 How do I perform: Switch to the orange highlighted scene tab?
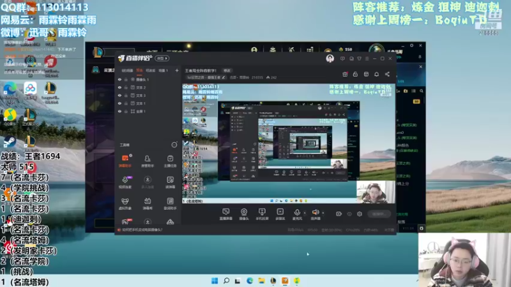click(x=139, y=71)
